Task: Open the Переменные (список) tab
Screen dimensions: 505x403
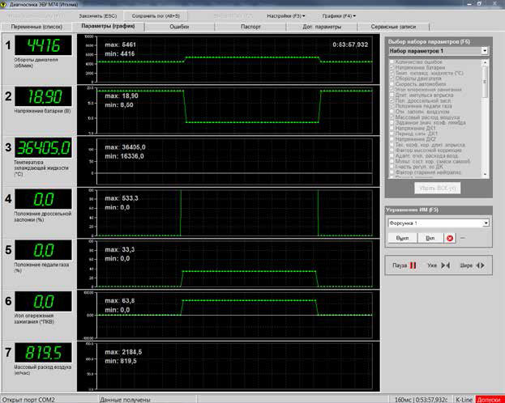Action: [x=36, y=27]
